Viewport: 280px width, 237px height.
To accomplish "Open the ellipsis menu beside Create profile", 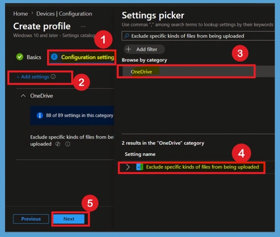I will click(83, 27).
